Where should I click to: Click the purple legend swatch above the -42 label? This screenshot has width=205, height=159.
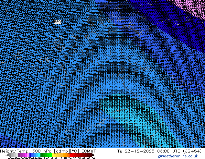(x=19, y=155)
